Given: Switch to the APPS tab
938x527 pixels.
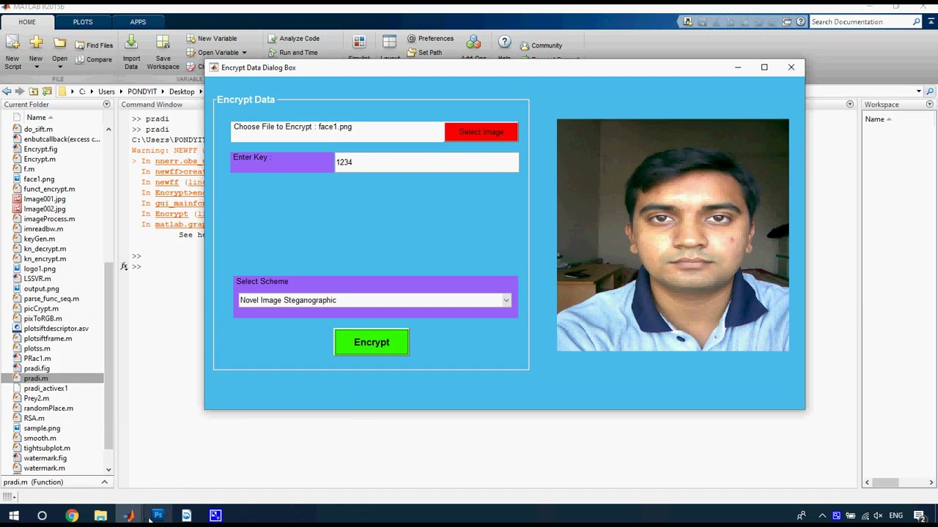Looking at the screenshot, I should click(138, 22).
